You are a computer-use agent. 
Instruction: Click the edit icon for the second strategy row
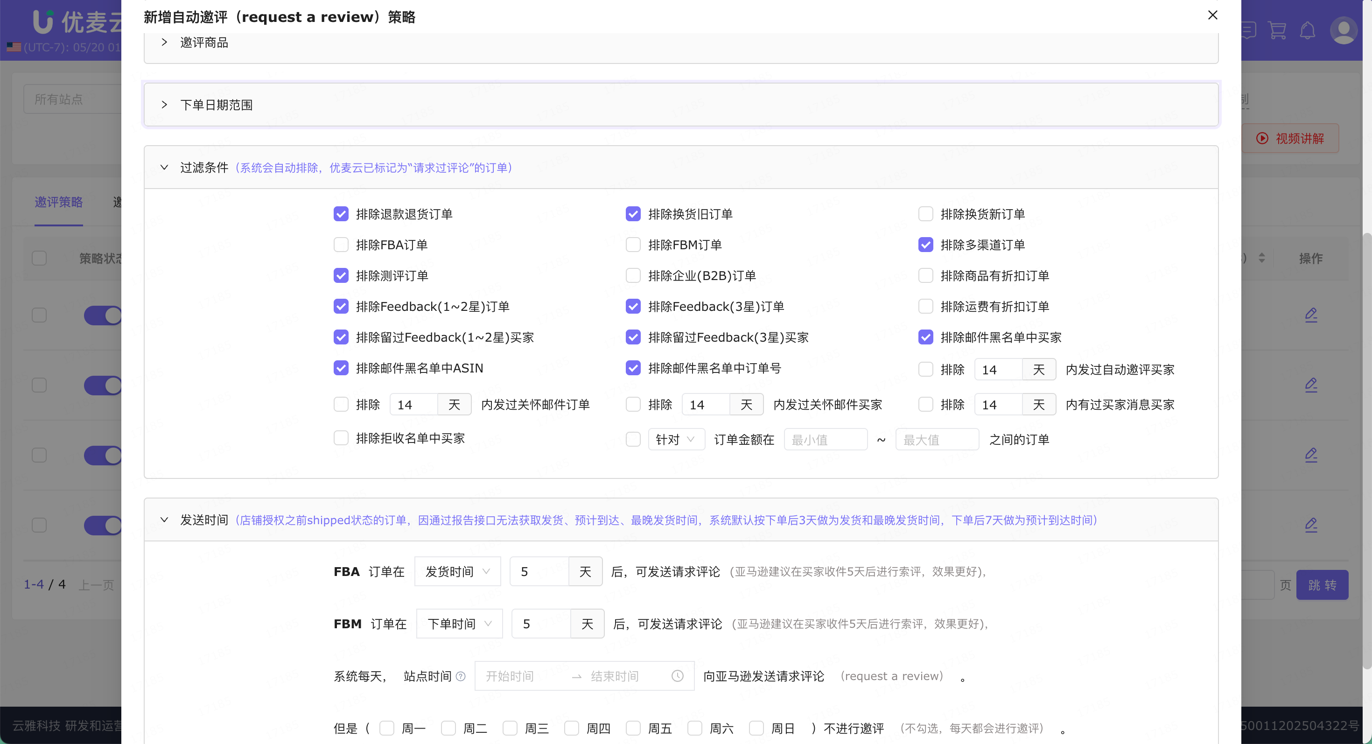pyautogui.click(x=1311, y=385)
